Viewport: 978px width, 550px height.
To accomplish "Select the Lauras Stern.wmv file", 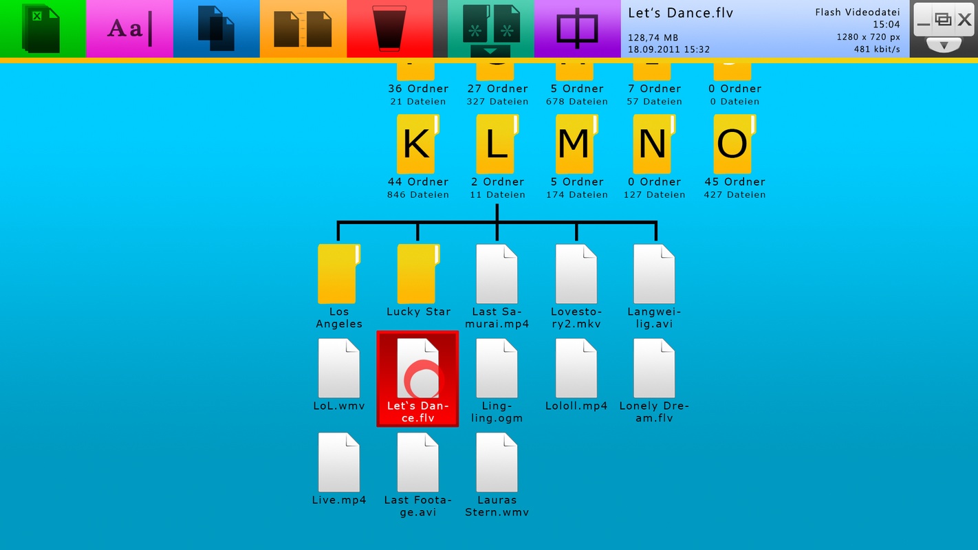I will pos(497,463).
